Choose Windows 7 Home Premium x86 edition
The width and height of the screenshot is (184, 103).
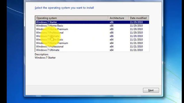tap(92, 29)
